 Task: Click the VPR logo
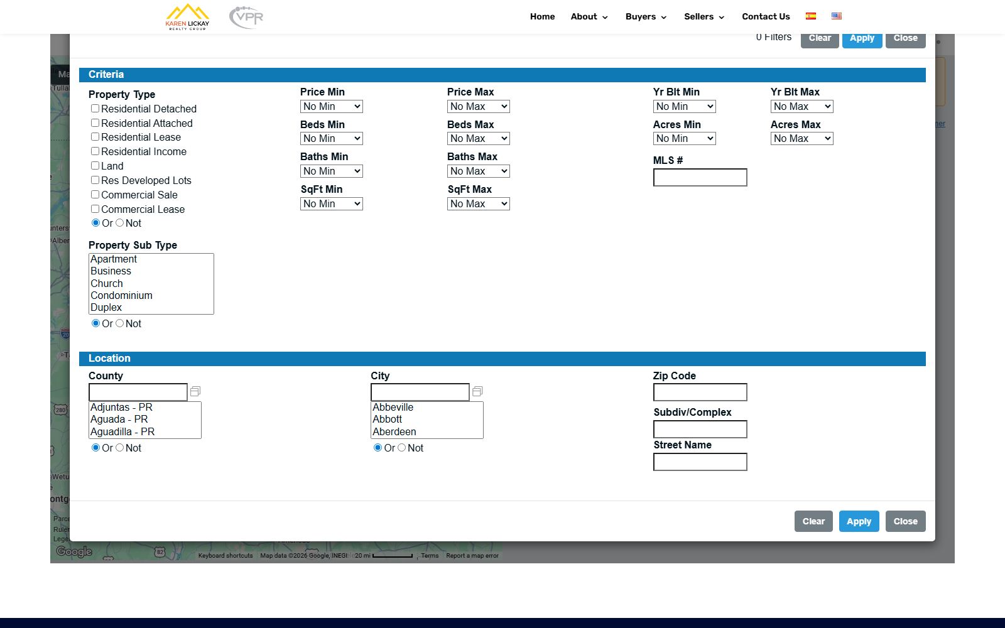coord(246,17)
